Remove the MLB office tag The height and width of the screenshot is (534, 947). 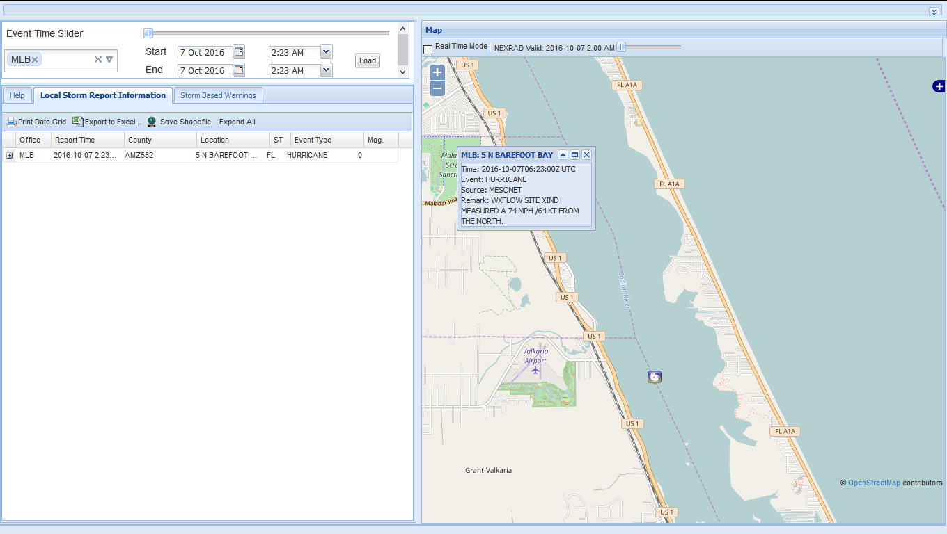35,60
